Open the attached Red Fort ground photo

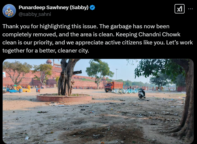(98, 101)
